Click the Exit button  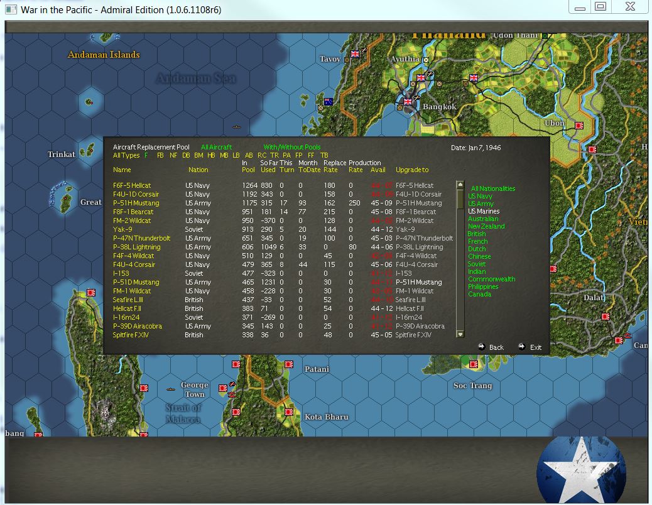[536, 347]
